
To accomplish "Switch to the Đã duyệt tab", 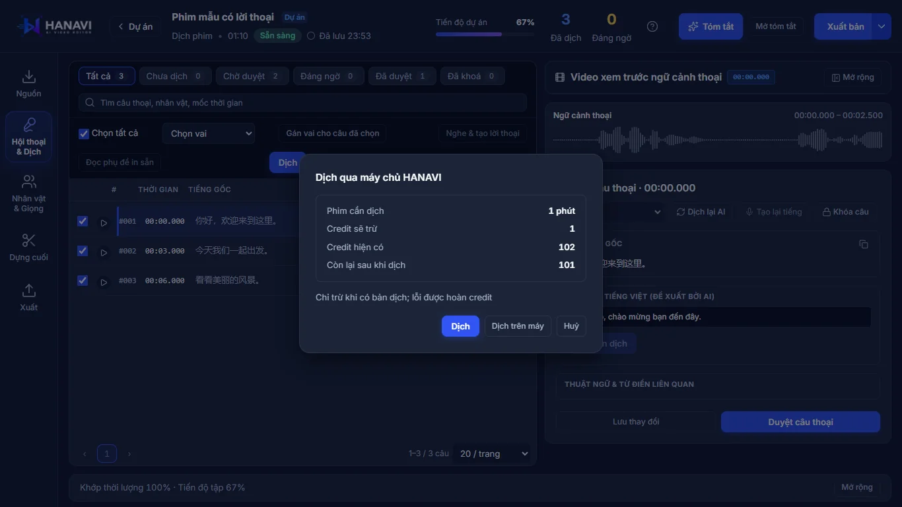I will [401, 76].
